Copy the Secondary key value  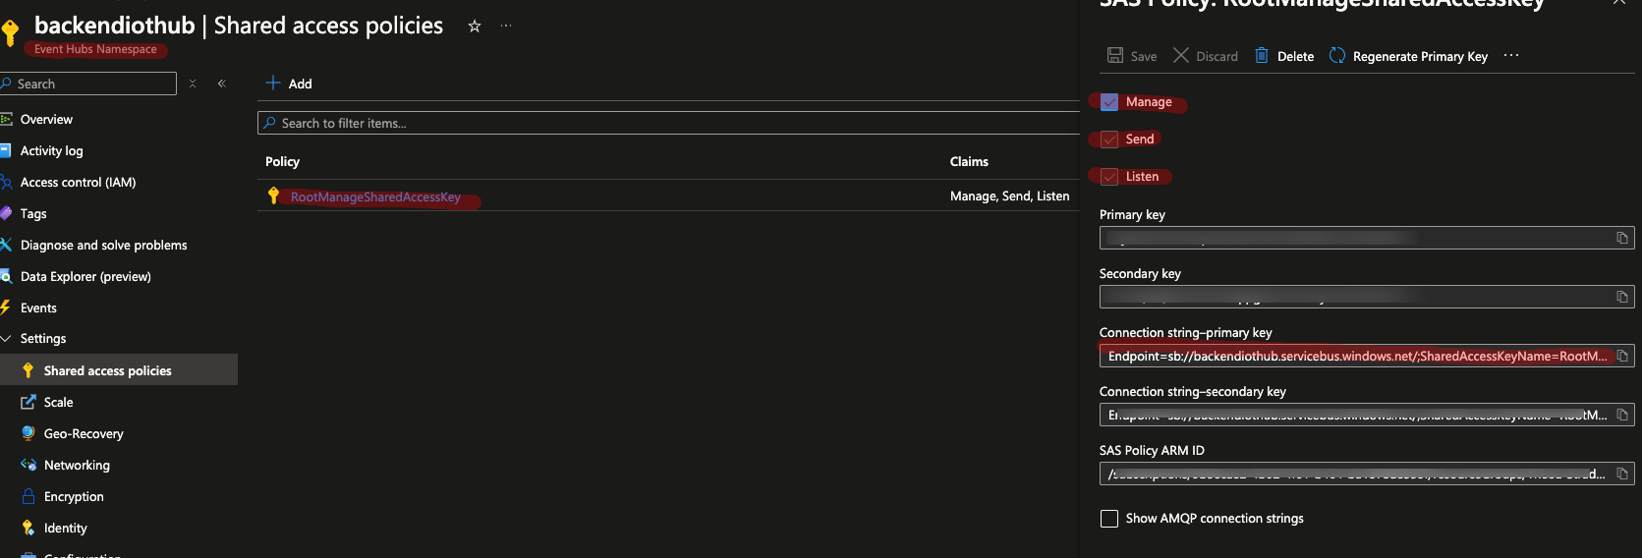[1622, 297]
